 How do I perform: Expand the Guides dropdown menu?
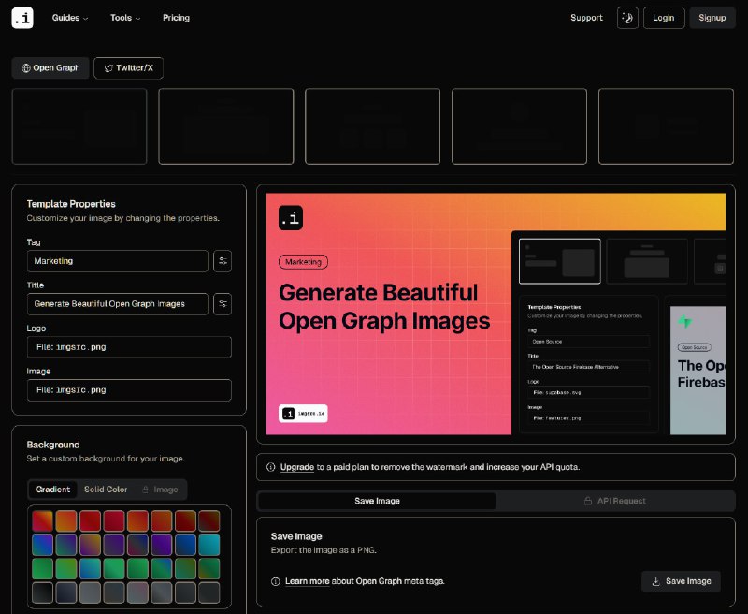coord(70,18)
